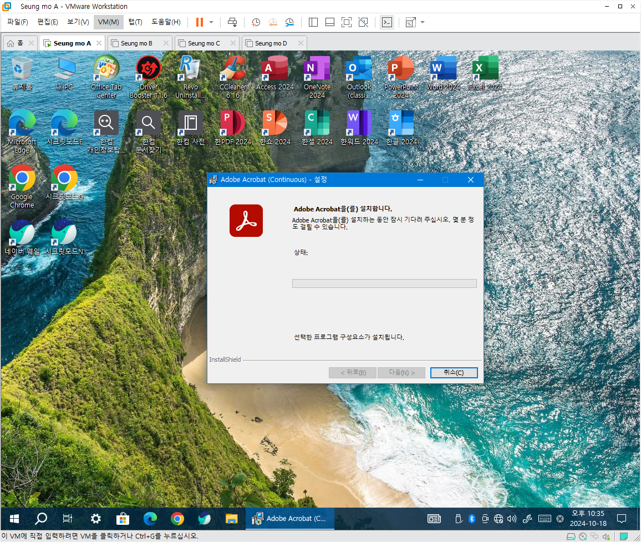Select the Excel 2024 icon
641x542 pixels.
coord(485,74)
